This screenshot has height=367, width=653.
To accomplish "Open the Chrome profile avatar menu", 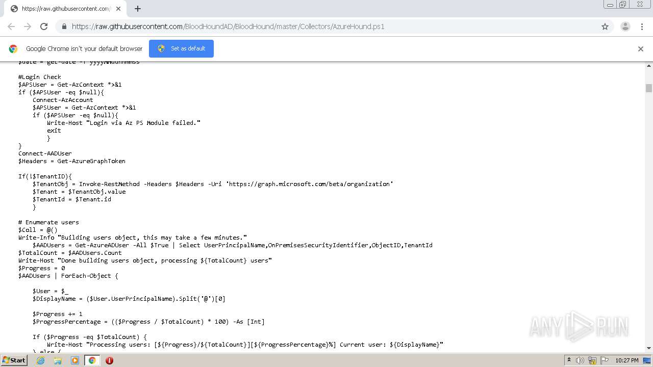I will [625, 27].
